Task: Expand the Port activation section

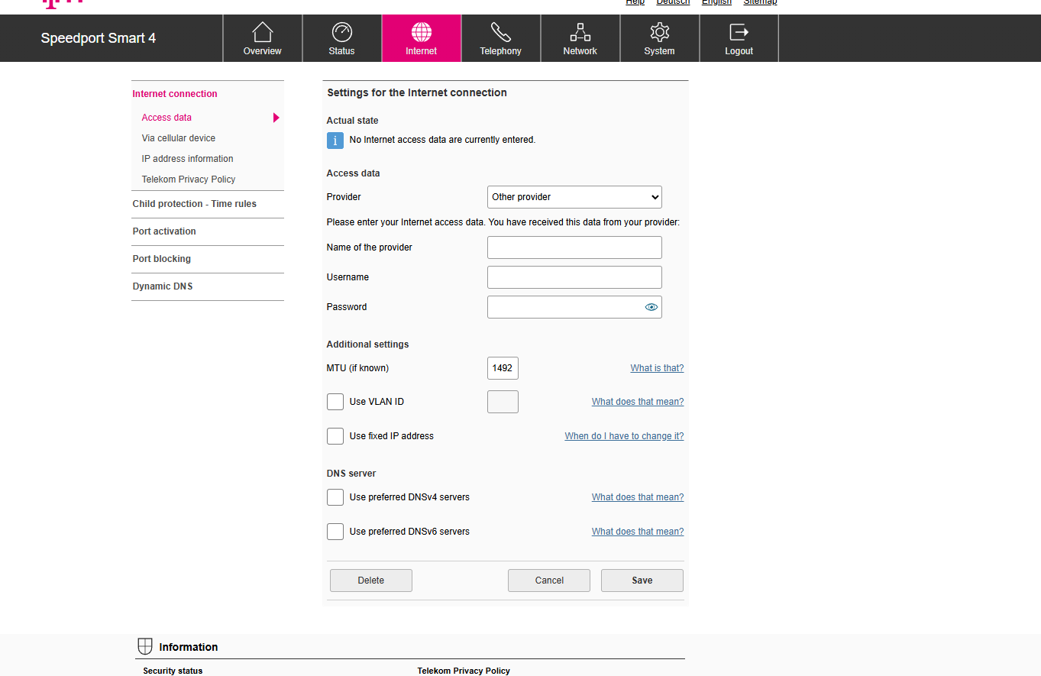Action: pos(164,231)
